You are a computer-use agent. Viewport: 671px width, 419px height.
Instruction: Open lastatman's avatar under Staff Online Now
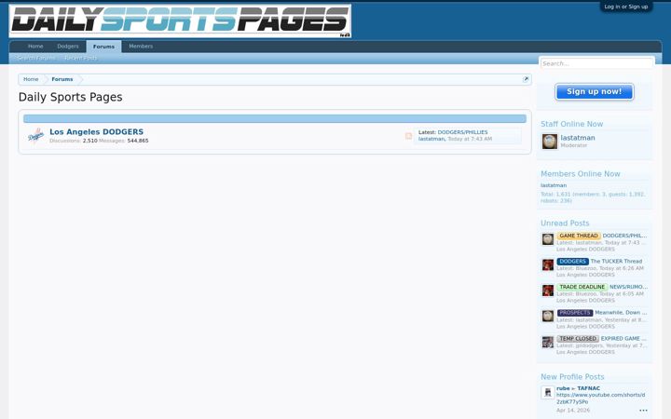[550, 142]
